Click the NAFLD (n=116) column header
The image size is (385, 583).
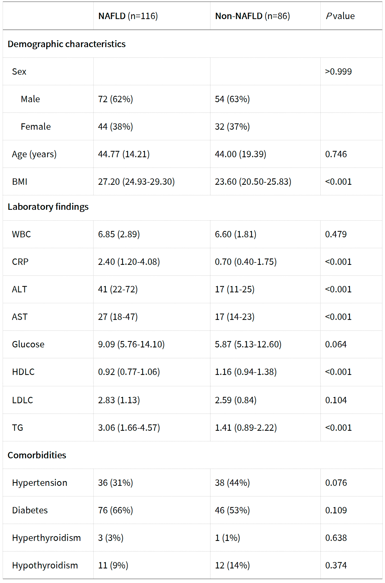pyautogui.click(x=128, y=16)
